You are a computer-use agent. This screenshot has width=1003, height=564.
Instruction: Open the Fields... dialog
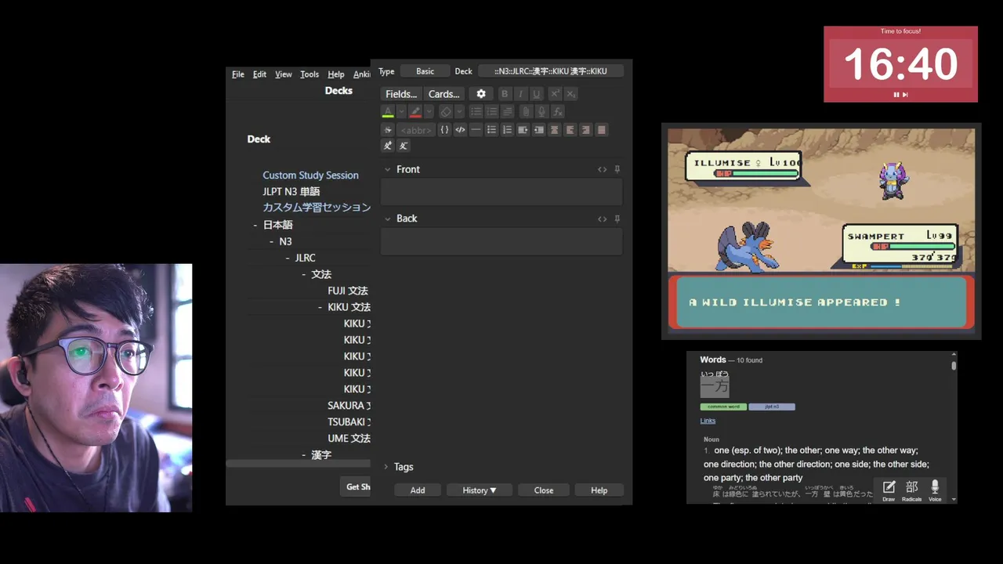(401, 94)
